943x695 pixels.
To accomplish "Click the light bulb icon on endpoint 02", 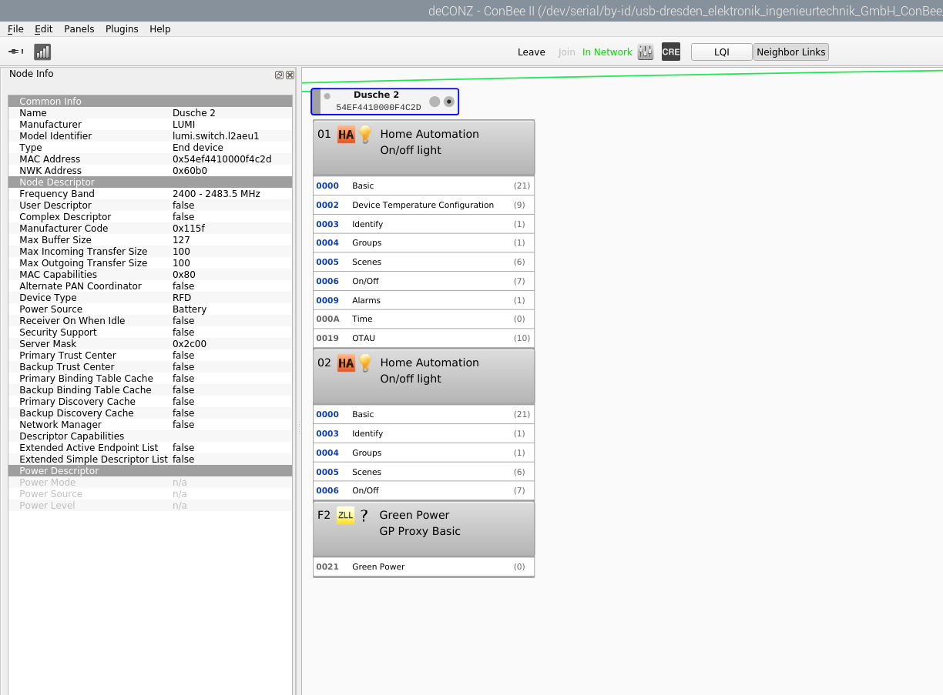I will 365,363.
